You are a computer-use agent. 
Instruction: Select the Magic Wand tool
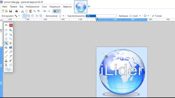[6, 43]
